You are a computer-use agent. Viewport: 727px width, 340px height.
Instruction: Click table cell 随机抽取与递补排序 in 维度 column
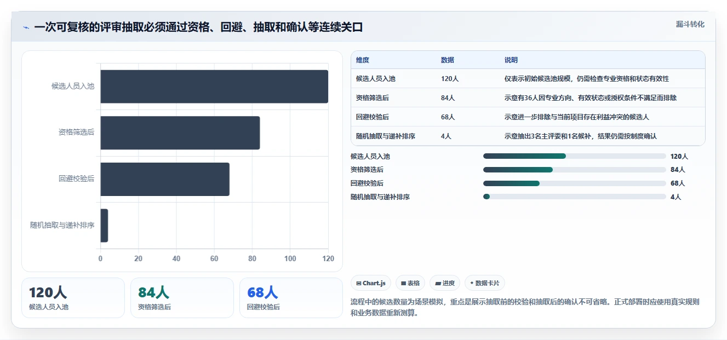(386, 136)
